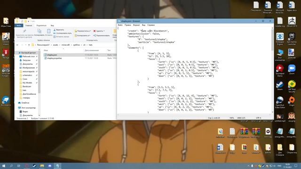Open My Models in the Explorer sidebar
301x169 pixels.
tap(27, 83)
